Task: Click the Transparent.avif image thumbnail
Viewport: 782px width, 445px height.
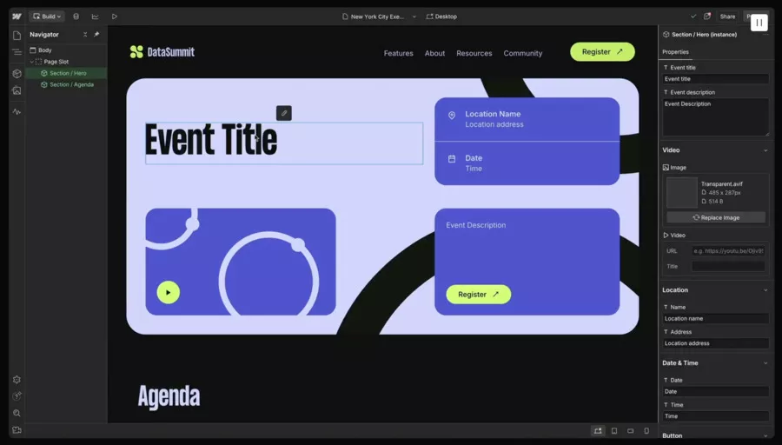Action: click(x=682, y=193)
